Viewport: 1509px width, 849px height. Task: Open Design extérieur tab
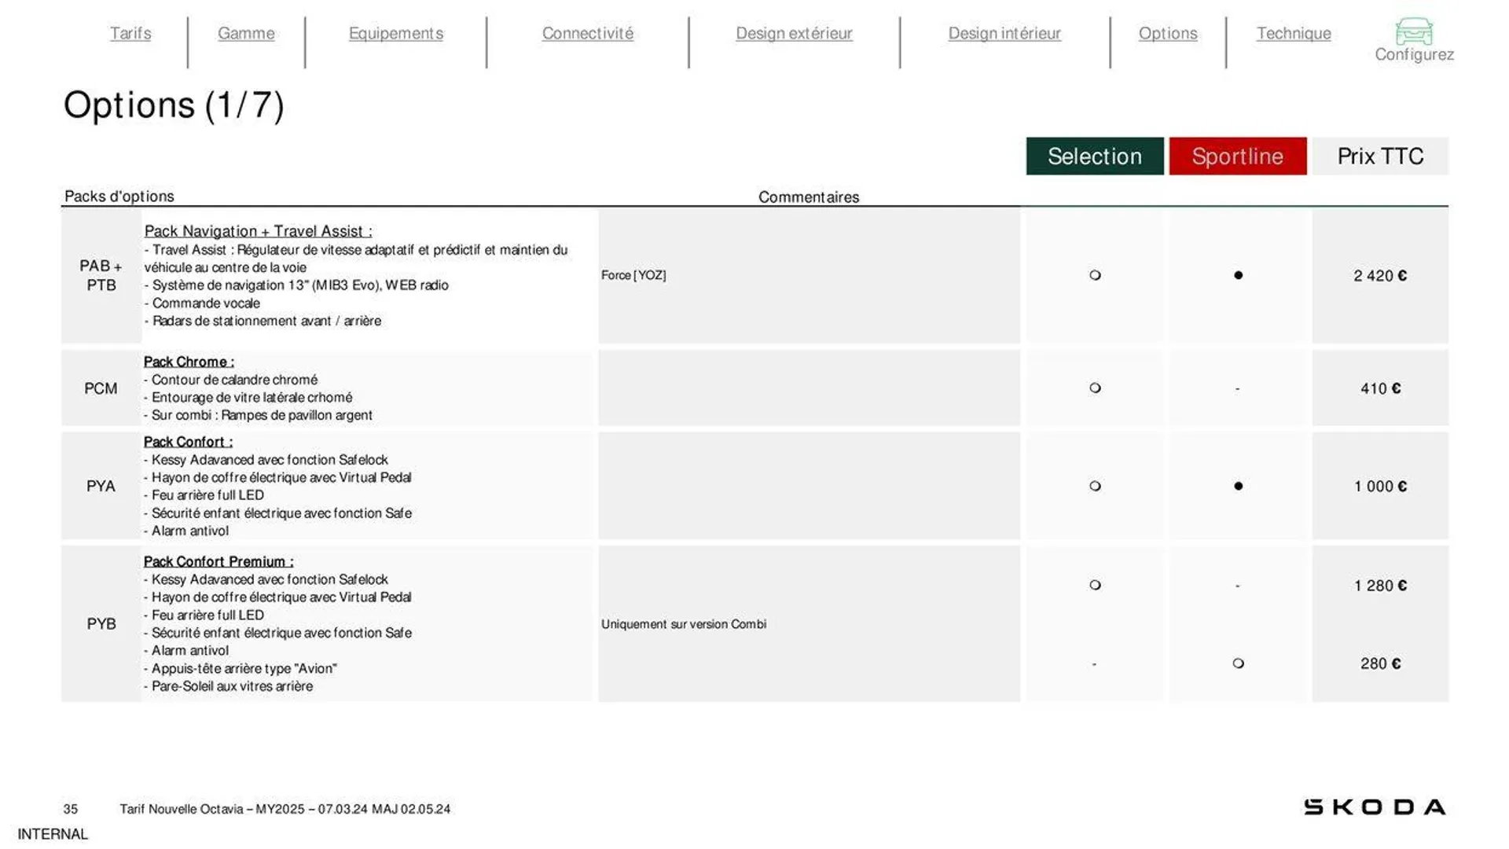tap(794, 33)
